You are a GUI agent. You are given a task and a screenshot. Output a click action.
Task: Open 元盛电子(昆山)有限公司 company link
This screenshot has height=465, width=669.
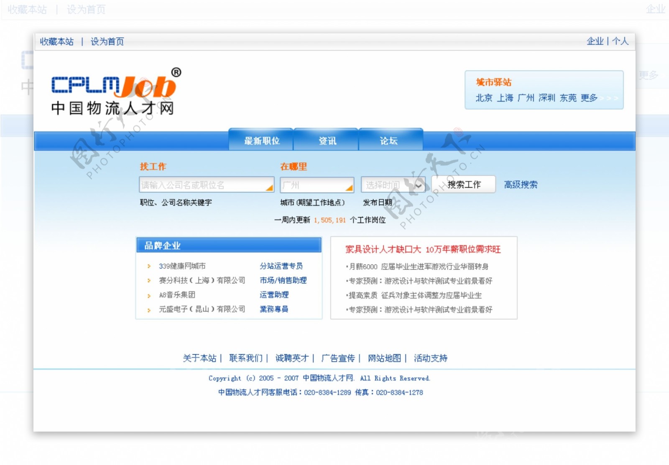point(202,309)
